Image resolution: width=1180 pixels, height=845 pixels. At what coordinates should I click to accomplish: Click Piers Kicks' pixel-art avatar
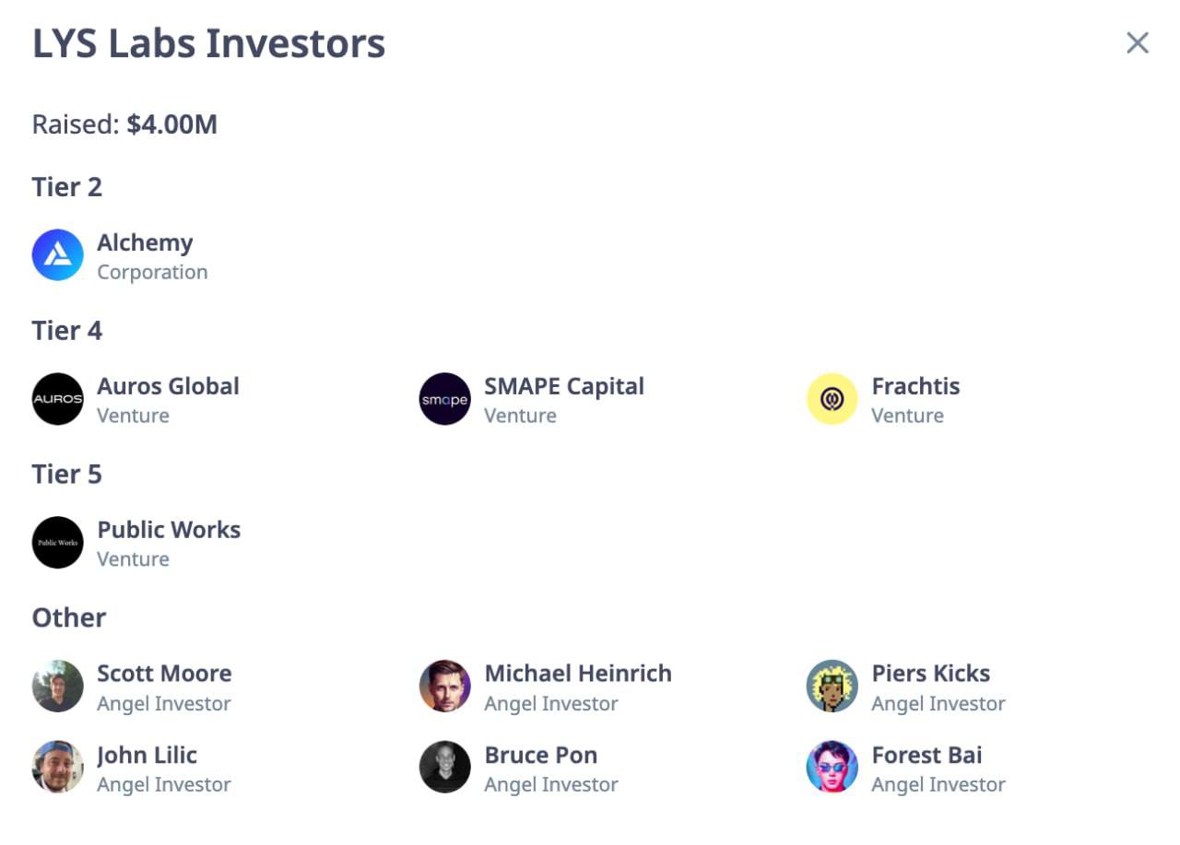pyautogui.click(x=832, y=687)
